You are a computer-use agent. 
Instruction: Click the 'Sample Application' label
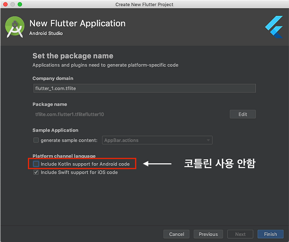(x=55, y=130)
